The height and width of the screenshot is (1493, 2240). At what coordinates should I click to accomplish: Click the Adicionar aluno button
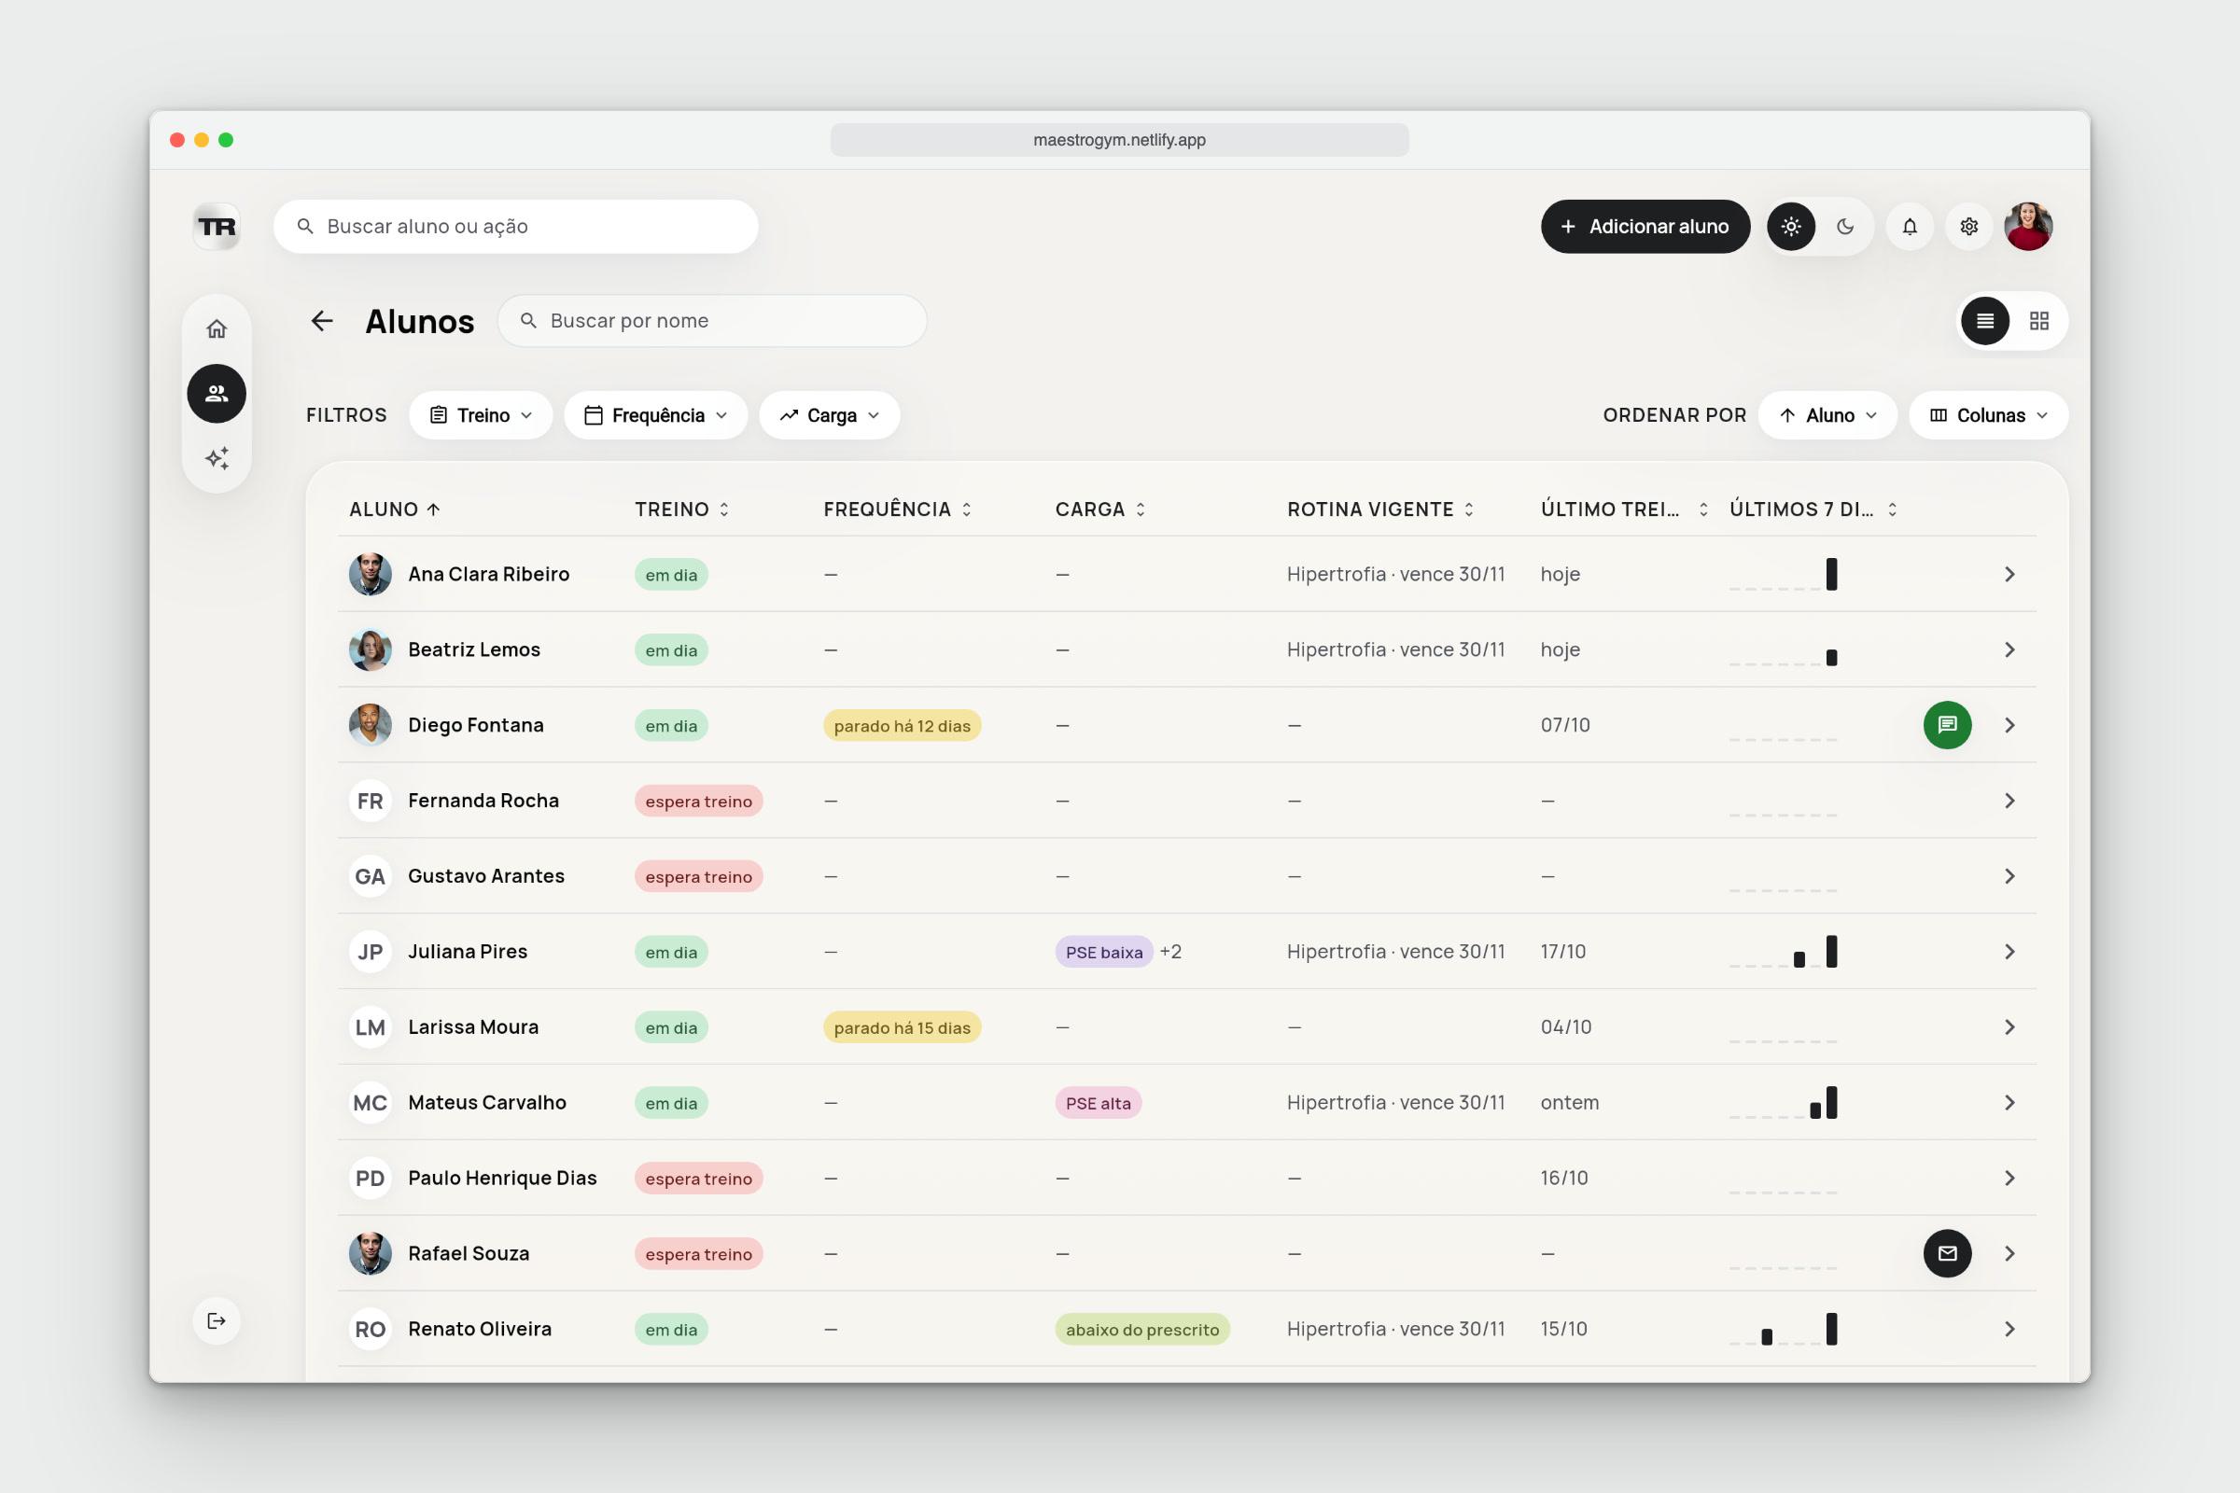tap(1645, 227)
